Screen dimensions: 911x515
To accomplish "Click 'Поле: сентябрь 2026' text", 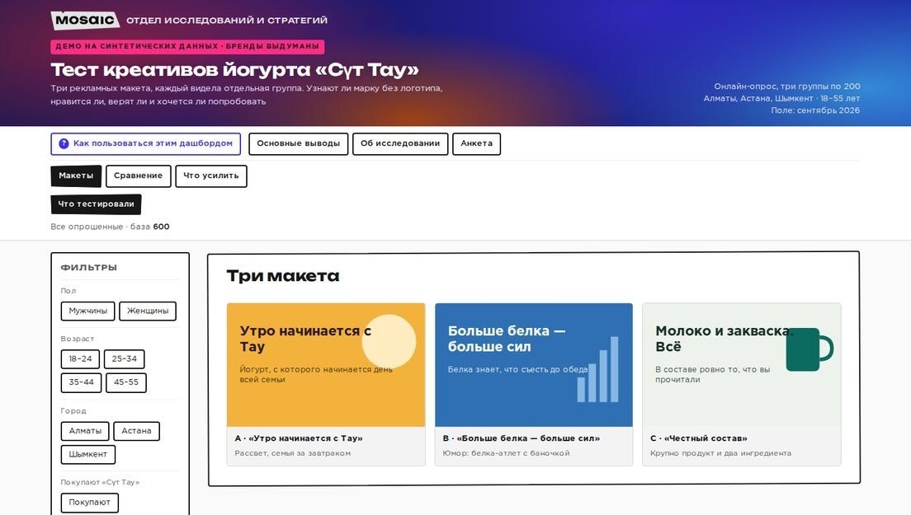I will tap(816, 110).
